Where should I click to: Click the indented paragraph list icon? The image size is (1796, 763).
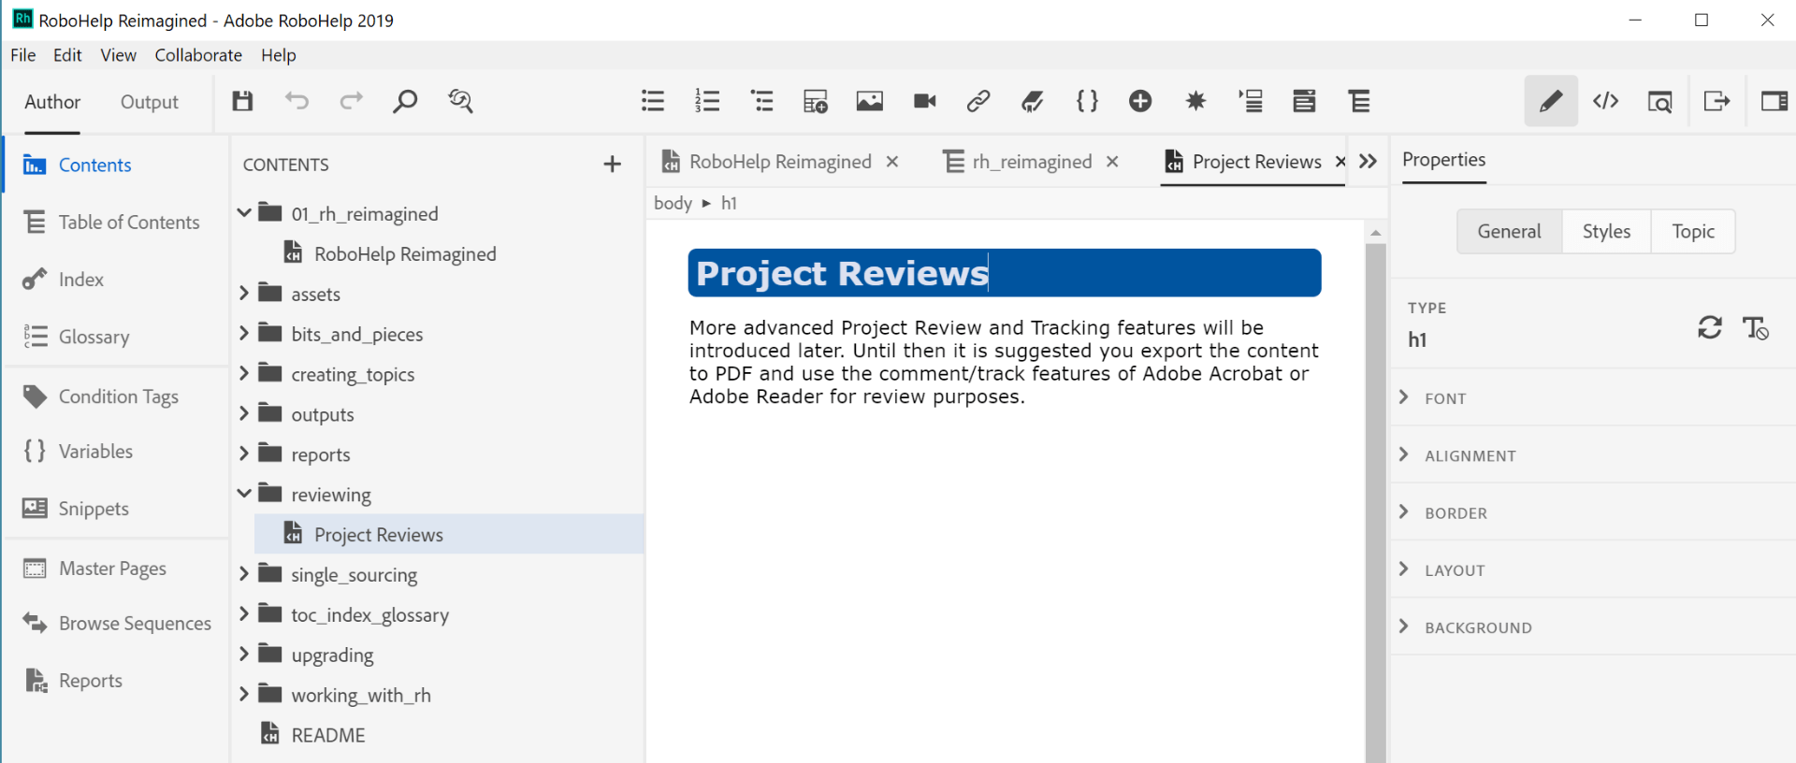pyautogui.click(x=1251, y=101)
